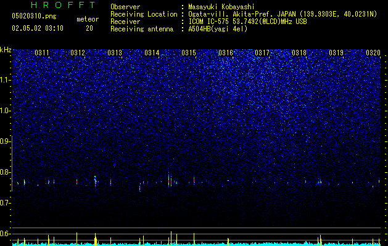Viewport: 388px width, 246px height.
Task: Select the file name 05020310.png
Action: pyautogui.click(x=34, y=17)
